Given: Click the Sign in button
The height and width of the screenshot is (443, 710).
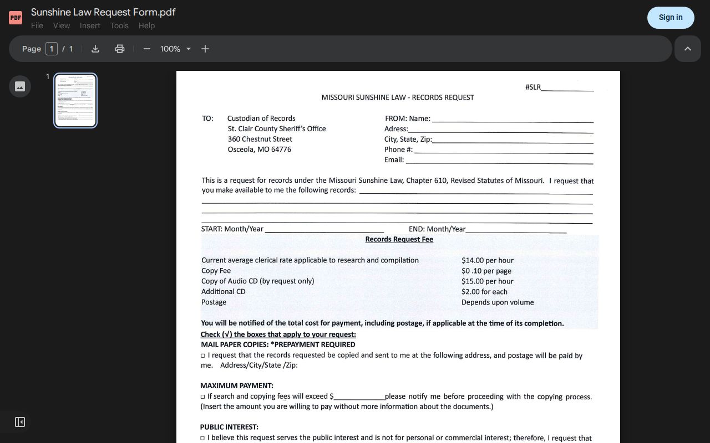Looking at the screenshot, I should coord(671,18).
